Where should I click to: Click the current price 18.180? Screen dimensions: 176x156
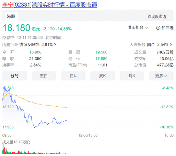coord(16,28)
